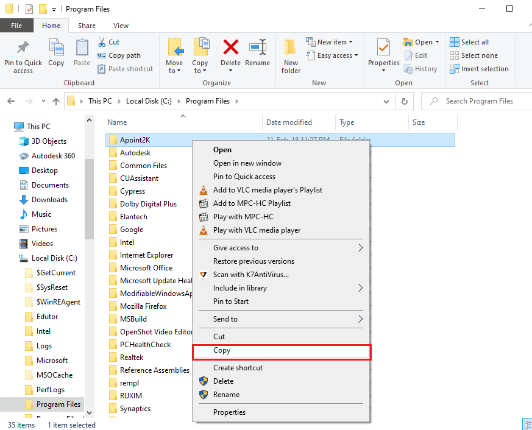532x430 pixels.
Task: Click the Edit icon in Open group
Action: [408, 55]
